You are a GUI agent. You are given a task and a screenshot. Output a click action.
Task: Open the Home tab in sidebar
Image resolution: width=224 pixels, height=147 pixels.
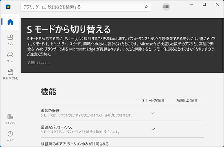tap(10, 22)
